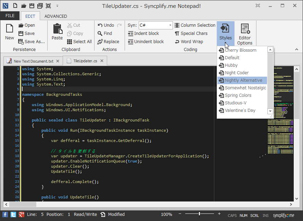This screenshot has width=303, height=221.
Task: Choose Night Coder style from list
Action: (x=236, y=73)
